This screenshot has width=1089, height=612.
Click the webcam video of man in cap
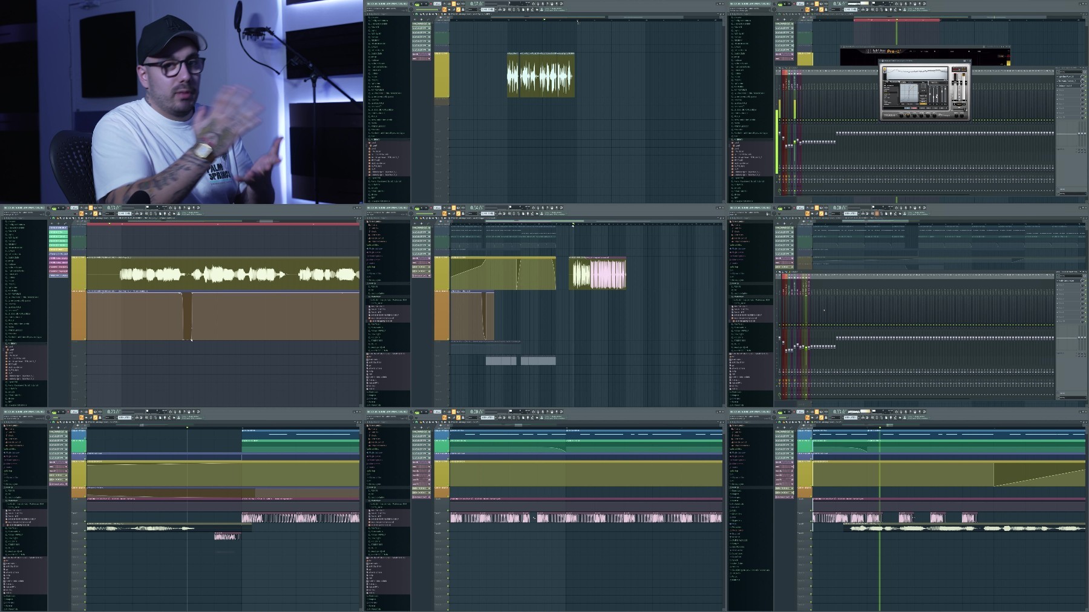click(x=181, y=102)
